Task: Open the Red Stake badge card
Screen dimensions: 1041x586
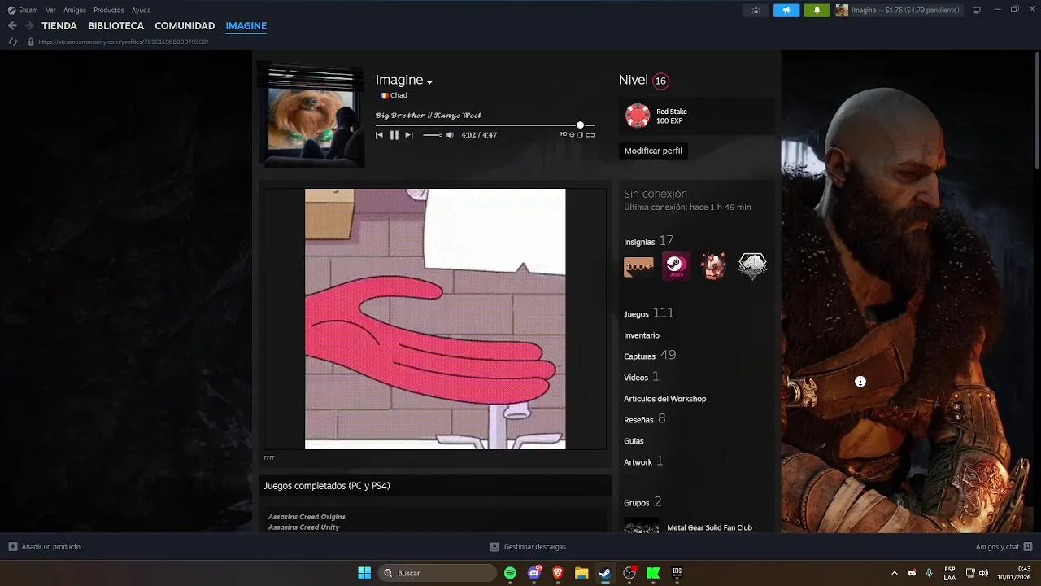Action: (x=696, y=116)
